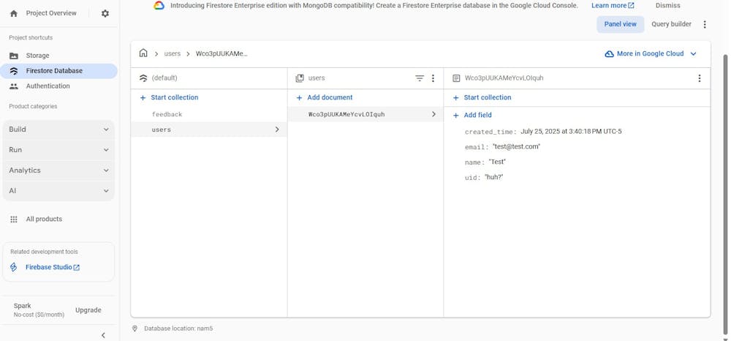Click the project settings gear icon
Image resolution: width=731 pixels, height=341 pixels.
[105, 13]
